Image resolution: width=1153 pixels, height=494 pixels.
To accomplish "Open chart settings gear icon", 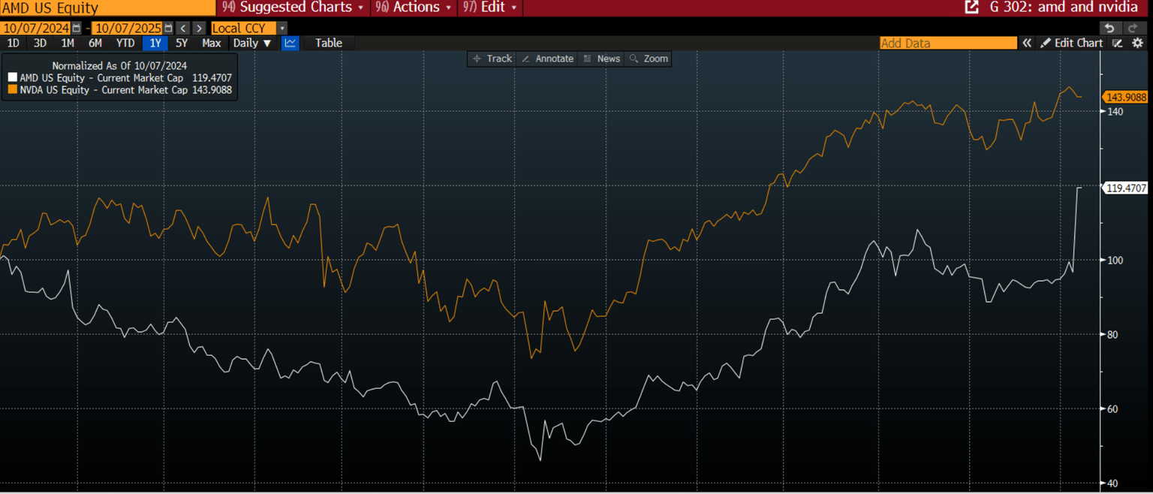I will [1138, 43].
